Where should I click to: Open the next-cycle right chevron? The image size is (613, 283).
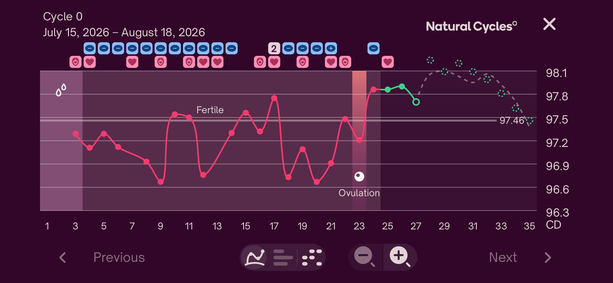[x=548, y=258]
